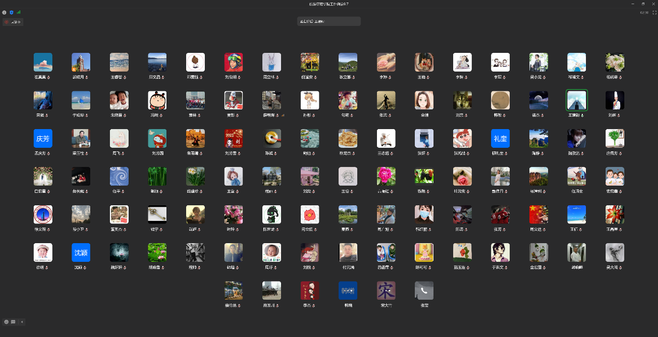The height and width of the screenshot is (337, 658).
Task: Select the blue "沈颖" avatar tile
Action: point(81,252)
